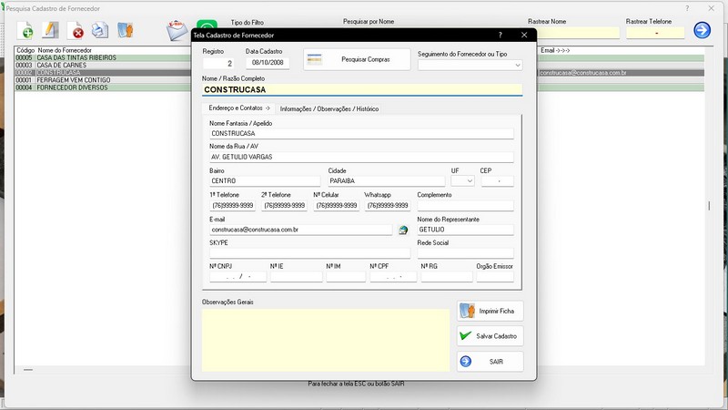Click the send email globe icon beside E-mail field
The width and height of the screenshot is (728, 410).
tap(403, 230)
